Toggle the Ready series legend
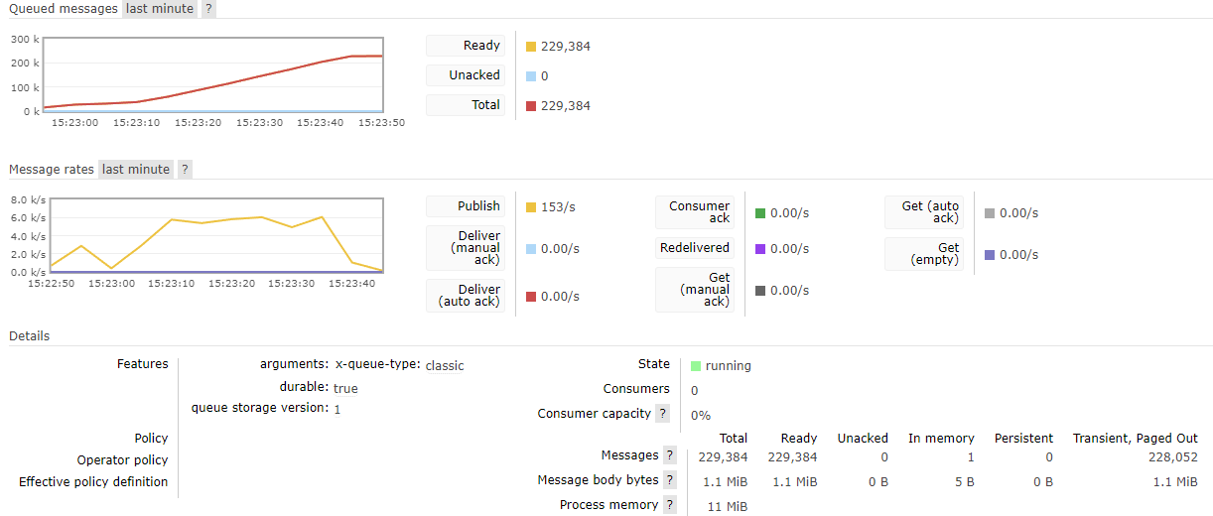 point(466,46)
